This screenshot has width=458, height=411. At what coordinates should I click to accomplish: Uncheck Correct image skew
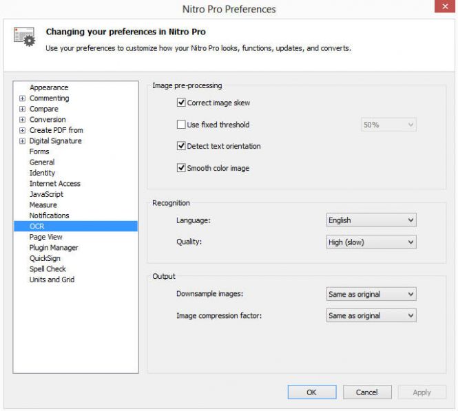point(181,103)
